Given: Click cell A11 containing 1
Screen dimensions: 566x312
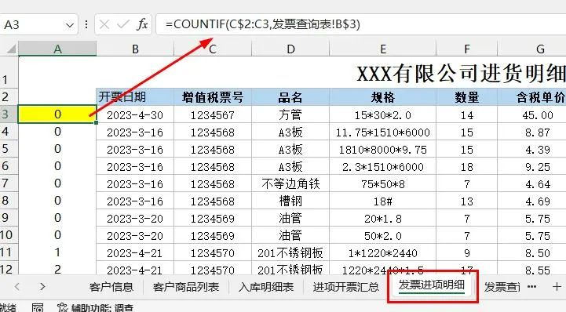Looking at the screenshot, I should pyautogui.click(x=57, y=252).
